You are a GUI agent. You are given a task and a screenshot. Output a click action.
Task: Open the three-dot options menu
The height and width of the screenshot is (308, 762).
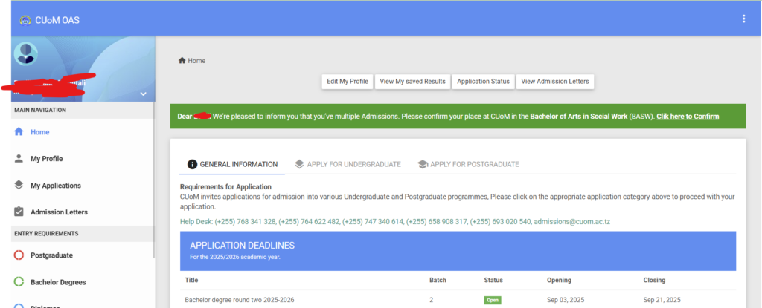click(743, 19)
